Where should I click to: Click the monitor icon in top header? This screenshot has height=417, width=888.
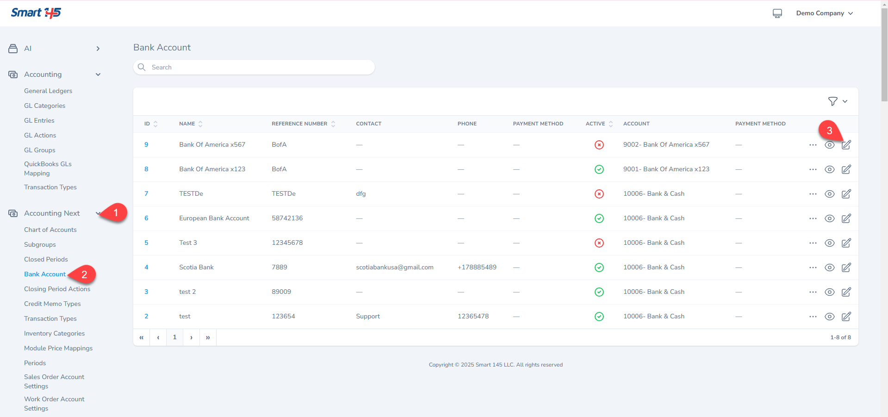pos(777,13)
